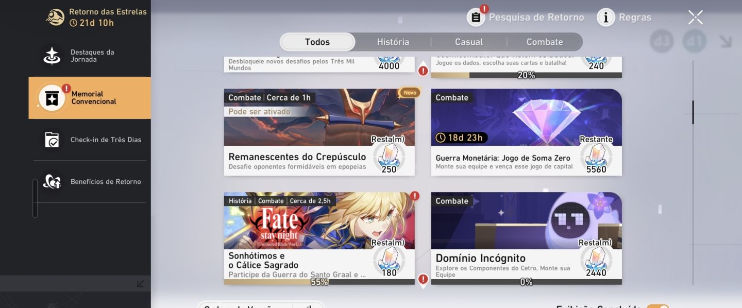This screenshot has width=742, height=308.
Task: Open the Domínio Incógnito robot banner
Action: (x=527, y=221)
